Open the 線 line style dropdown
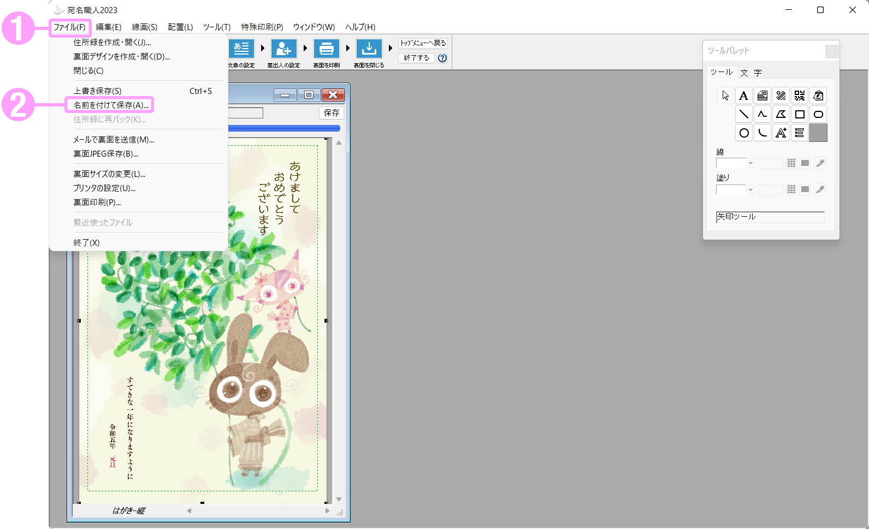 tap(750, 163)
